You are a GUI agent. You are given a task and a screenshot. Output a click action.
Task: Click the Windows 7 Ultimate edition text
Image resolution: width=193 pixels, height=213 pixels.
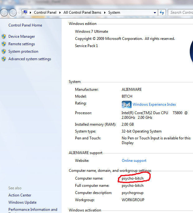point(92,31)
